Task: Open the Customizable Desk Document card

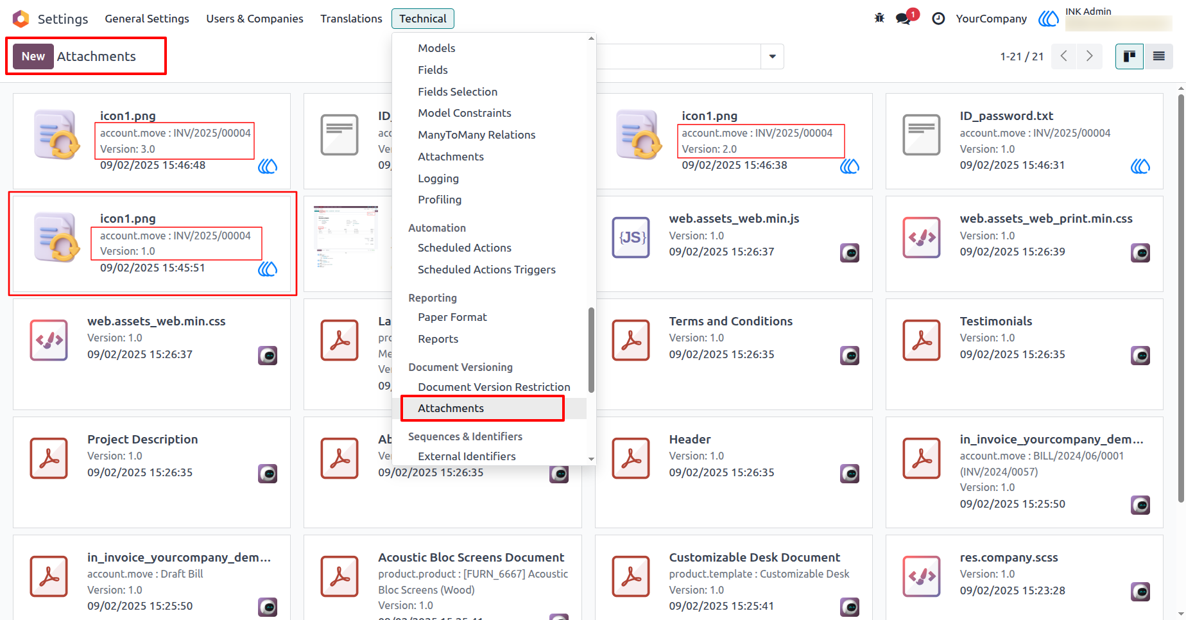Action: pos(734,578)
